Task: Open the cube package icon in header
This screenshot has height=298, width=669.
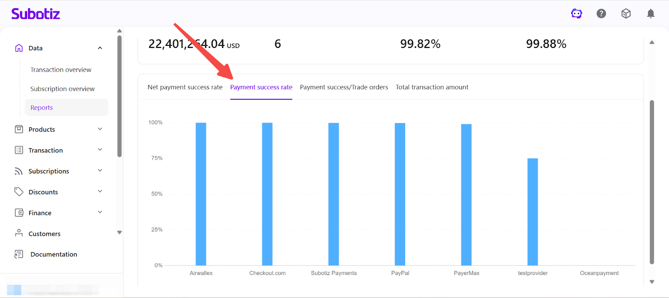Action: tap(626, 14)
